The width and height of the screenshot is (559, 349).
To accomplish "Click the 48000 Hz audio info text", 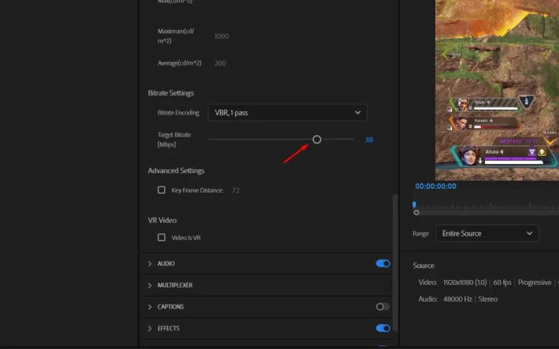I will (x=458, y=299).
